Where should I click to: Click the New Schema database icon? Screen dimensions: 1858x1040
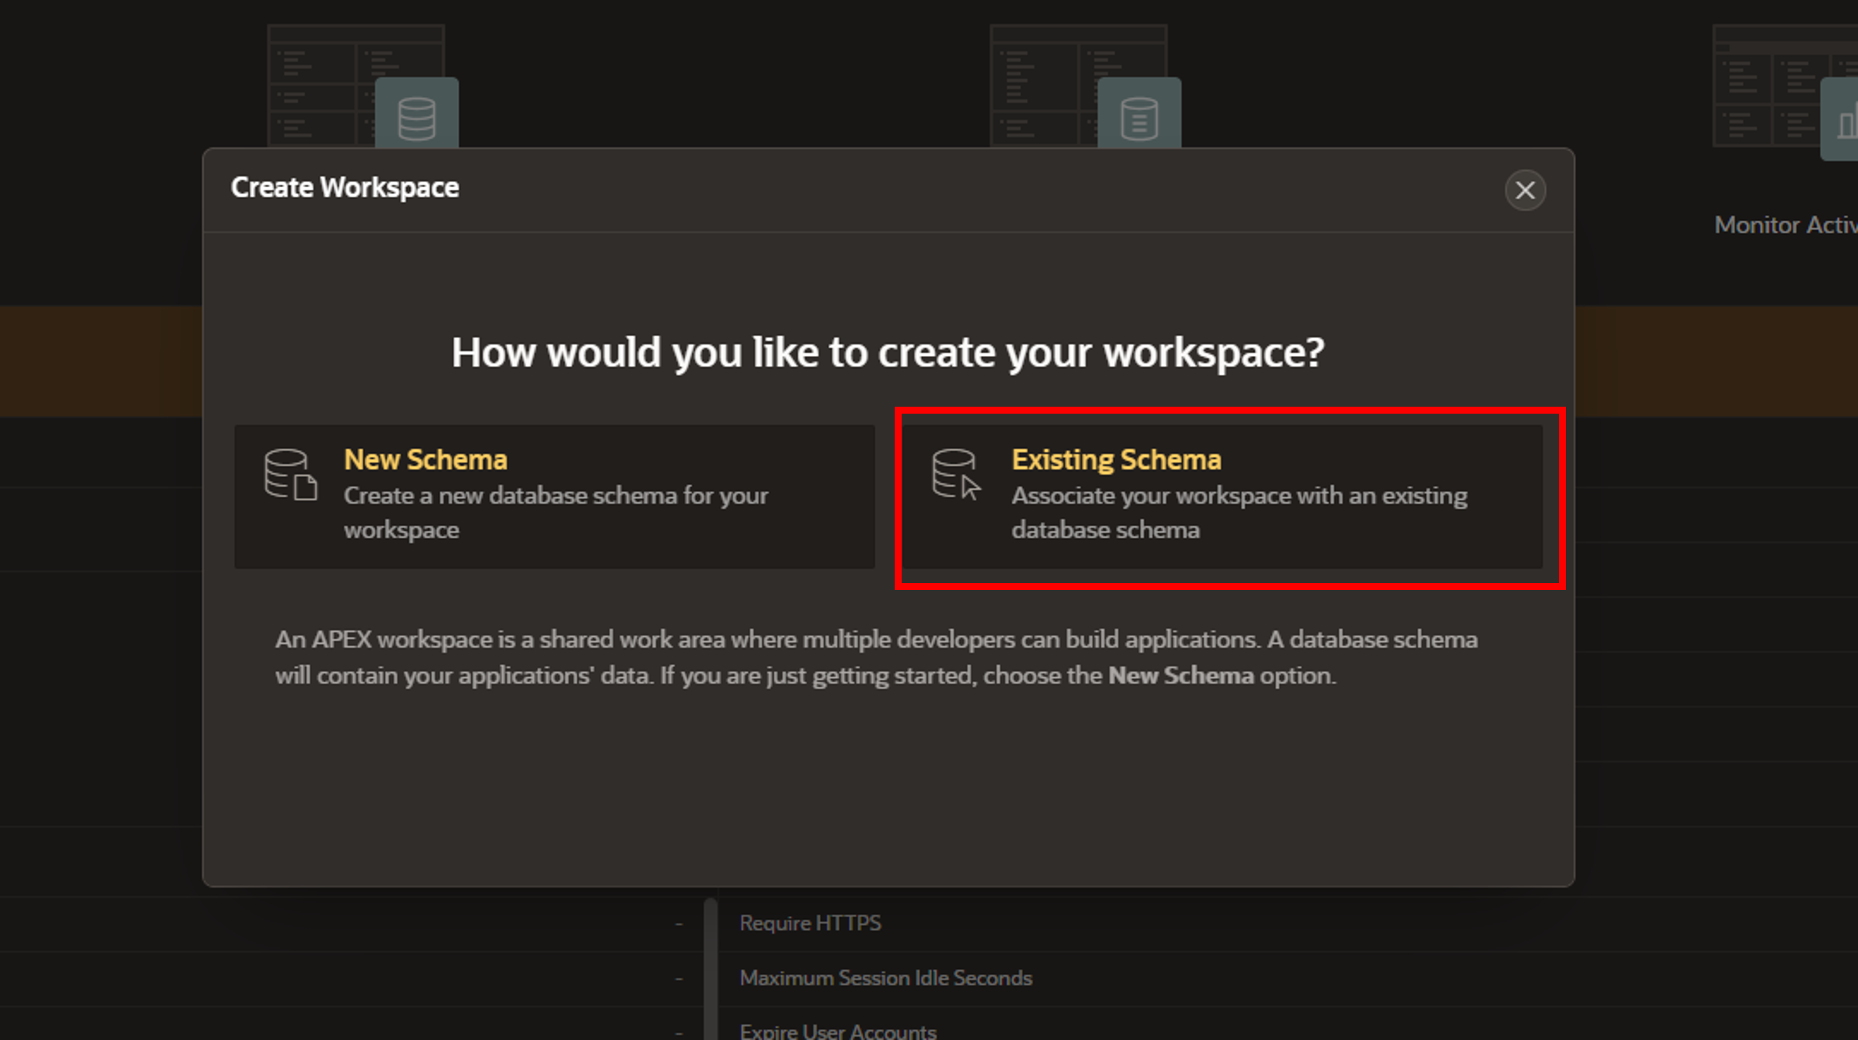290,475
